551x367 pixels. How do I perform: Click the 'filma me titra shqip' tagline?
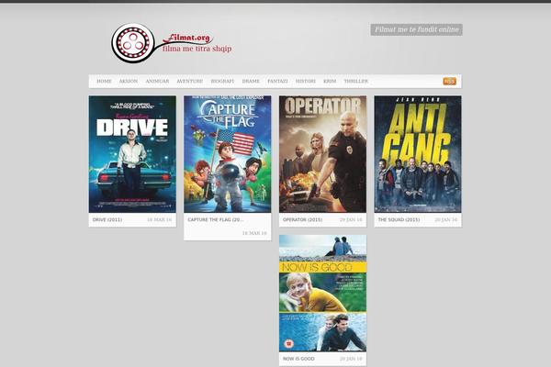coord(197,49)
